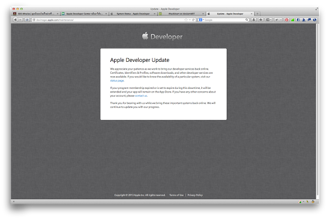Click the browser Back arrow button
Viewport: 330px width, 219px height.
[16, 20]
